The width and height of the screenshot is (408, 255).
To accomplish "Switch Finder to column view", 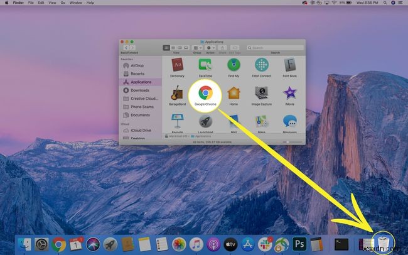I will [180, 48].
